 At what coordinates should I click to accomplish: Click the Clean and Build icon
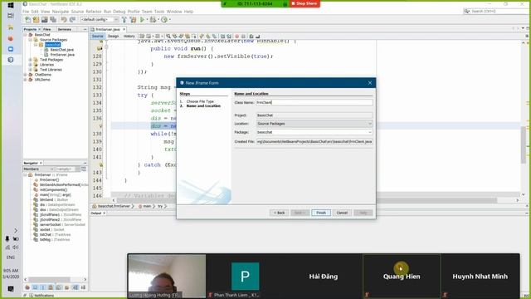point(133,20)
